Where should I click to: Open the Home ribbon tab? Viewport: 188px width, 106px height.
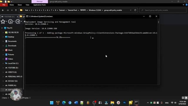click(x=12, y=5)
